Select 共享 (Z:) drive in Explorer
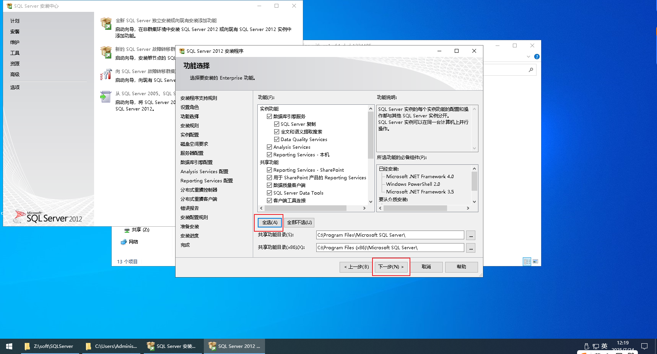 [x=137, y=230]
